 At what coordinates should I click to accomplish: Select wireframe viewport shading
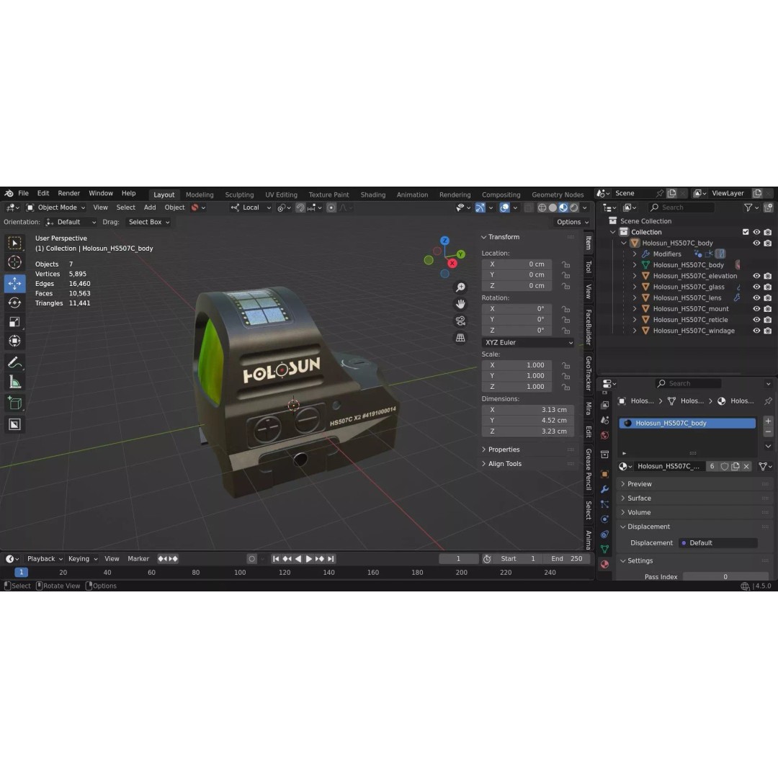tap(542, 207)
